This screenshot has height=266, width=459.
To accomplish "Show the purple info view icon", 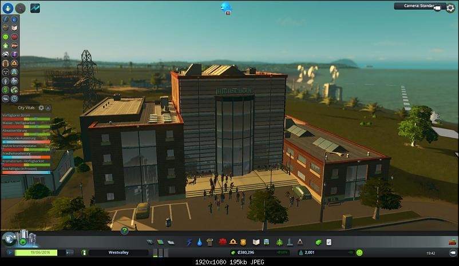I will [x=14, y=54].
